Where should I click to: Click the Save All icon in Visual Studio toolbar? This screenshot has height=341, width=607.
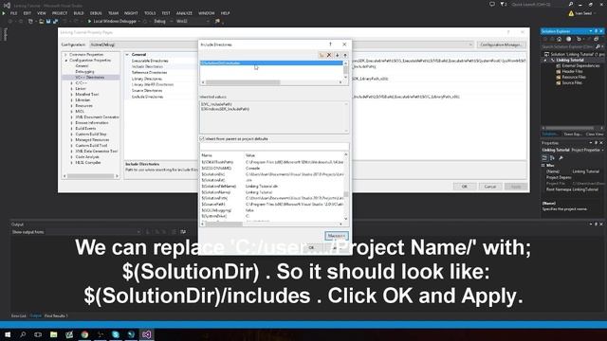point(55,21)
